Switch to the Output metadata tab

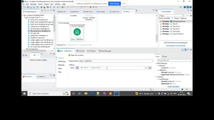click(164, 56)
